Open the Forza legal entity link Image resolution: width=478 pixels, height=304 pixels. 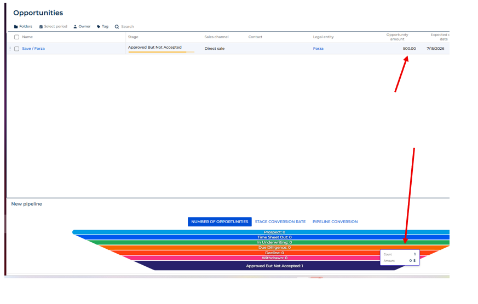click(x=318, y=49)
